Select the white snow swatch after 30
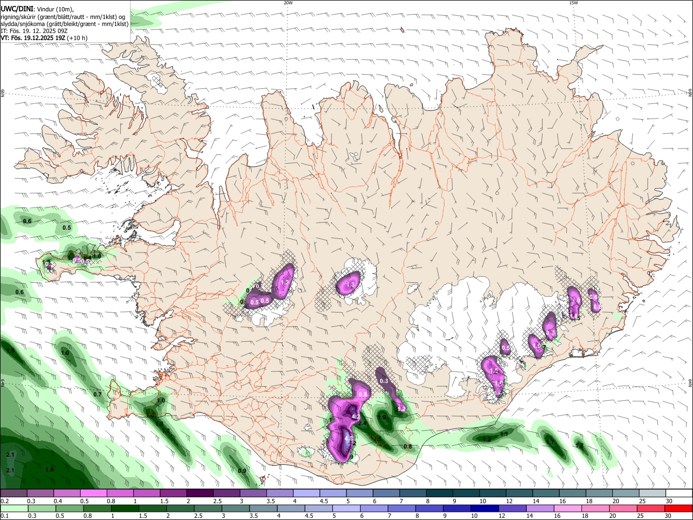Image resolution: width=693 pixels, height=520 pixels. [x=679, y=493]
